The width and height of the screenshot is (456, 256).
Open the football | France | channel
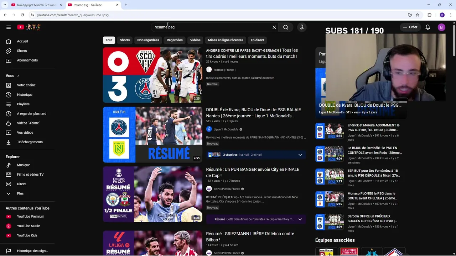click(224, 70)
